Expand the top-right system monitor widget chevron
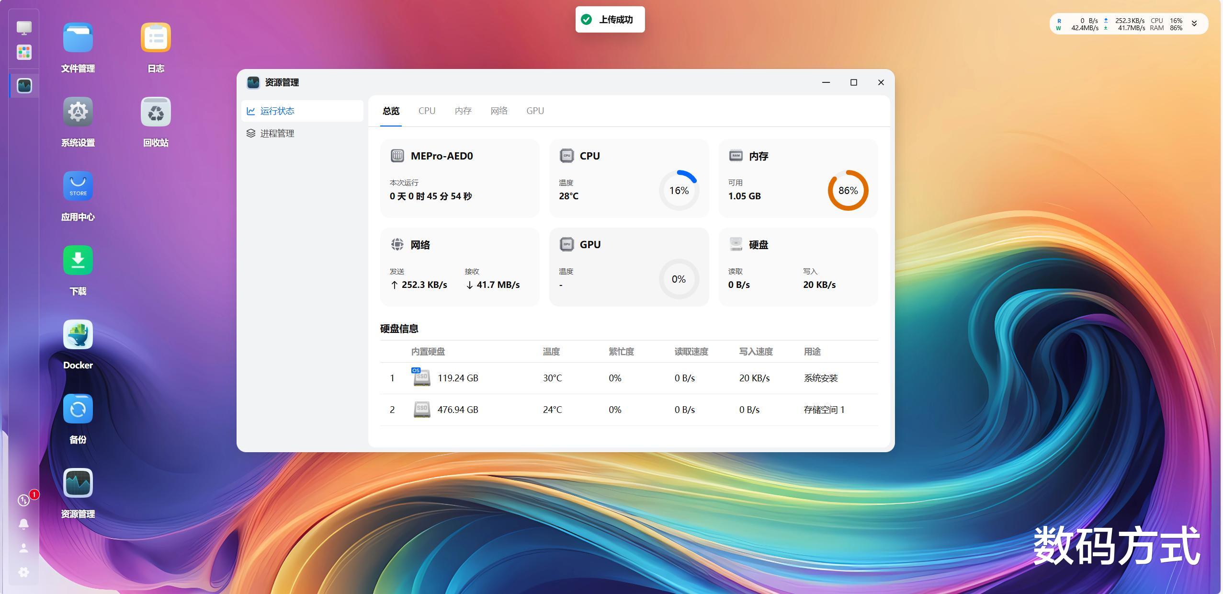 pyautogui.click(x=1194, y=23)
